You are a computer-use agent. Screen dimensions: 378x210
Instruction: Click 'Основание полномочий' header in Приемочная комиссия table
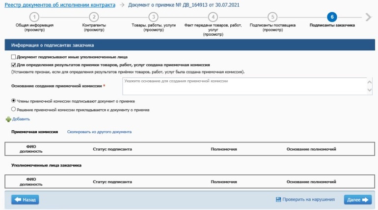[311, 149]
